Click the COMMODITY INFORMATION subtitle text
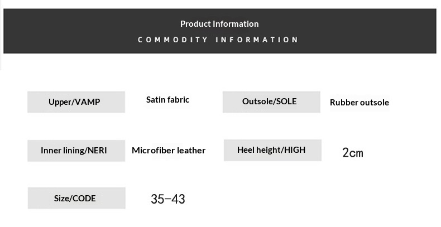This screenshot has width=441, height=227. 218,40
